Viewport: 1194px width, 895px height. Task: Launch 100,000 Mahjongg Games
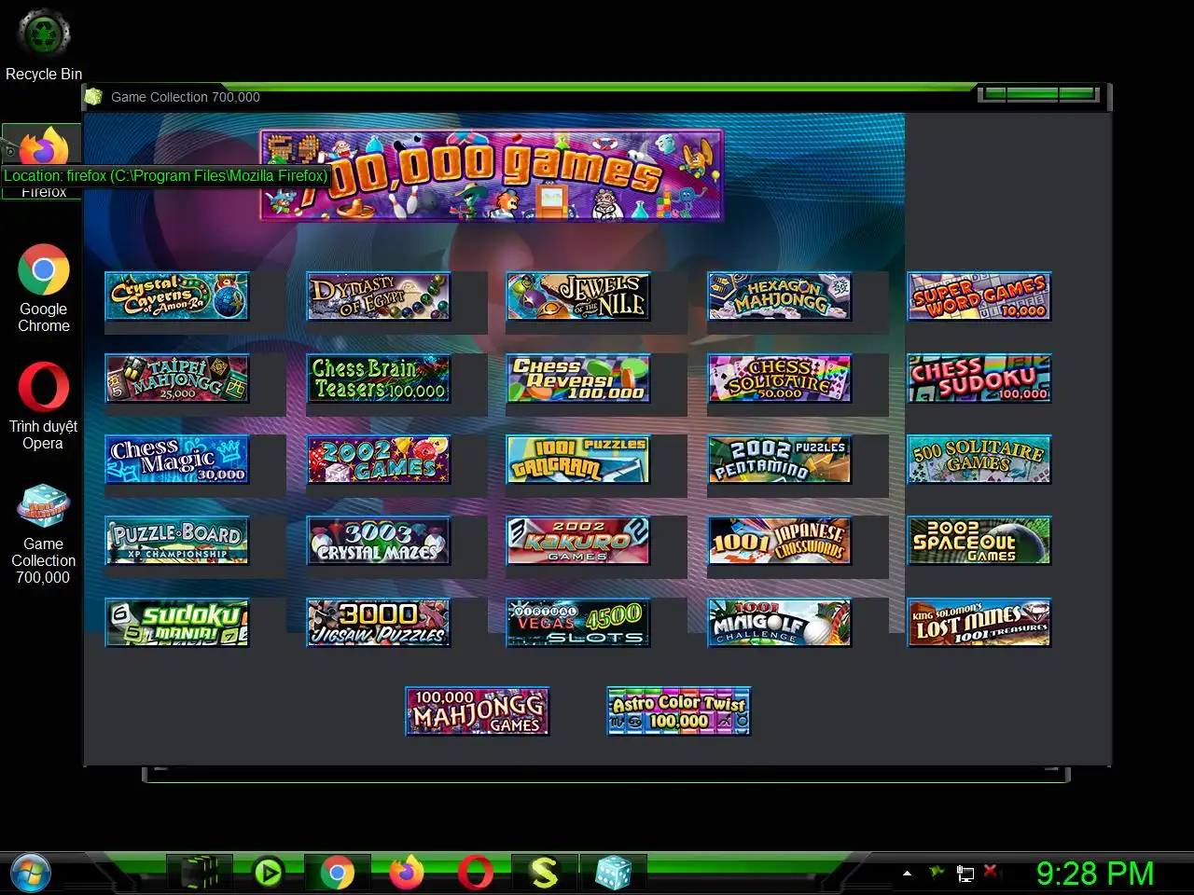tap(478, 711)
